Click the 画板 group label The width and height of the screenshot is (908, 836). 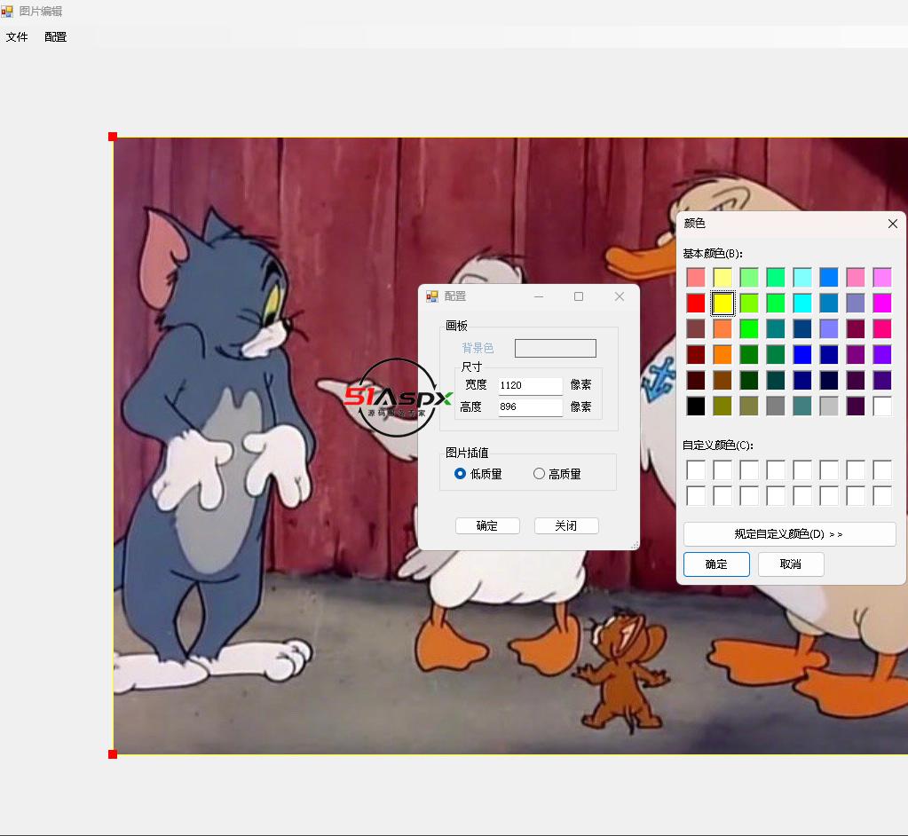[456, 326]
